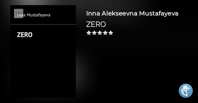Click the bold ZERO title on the cover

tap(24, 35)
